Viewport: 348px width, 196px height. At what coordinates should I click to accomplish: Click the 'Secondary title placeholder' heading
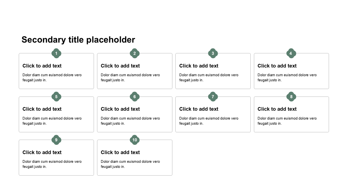78,40
